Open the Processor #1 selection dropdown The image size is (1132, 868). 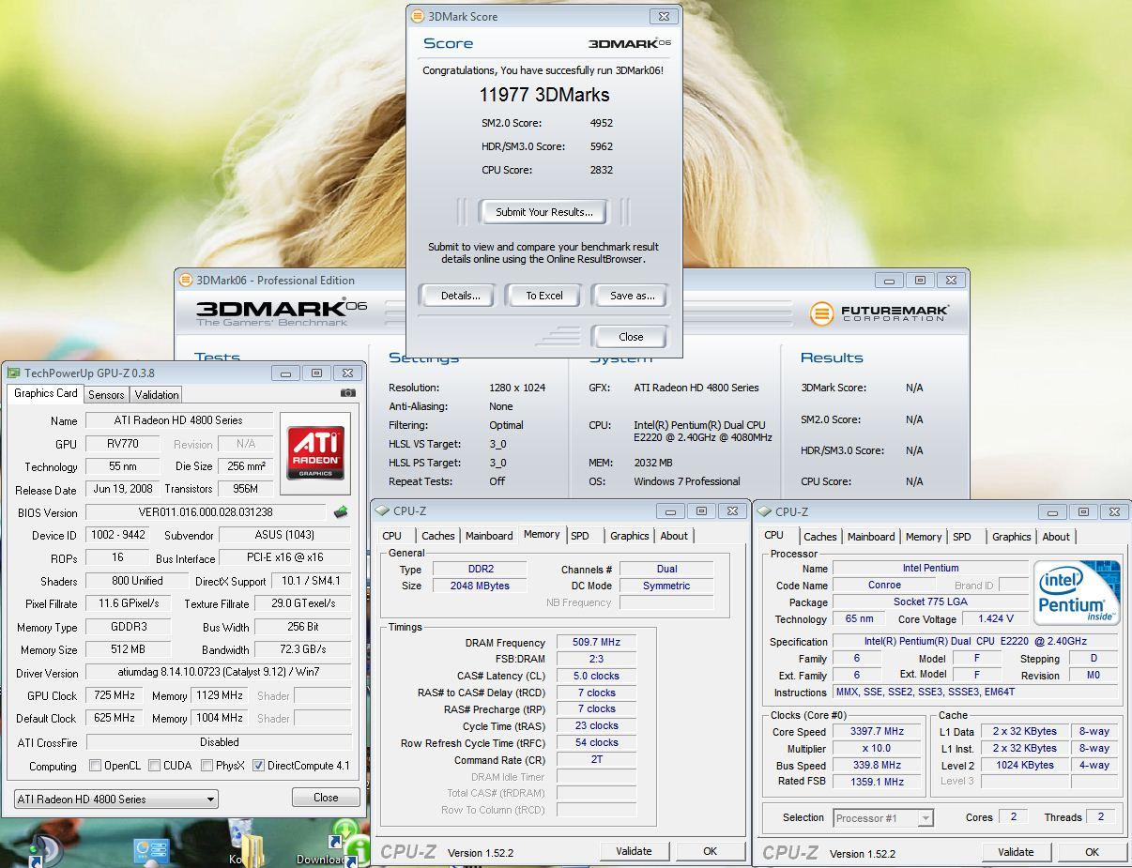point(883,818)
